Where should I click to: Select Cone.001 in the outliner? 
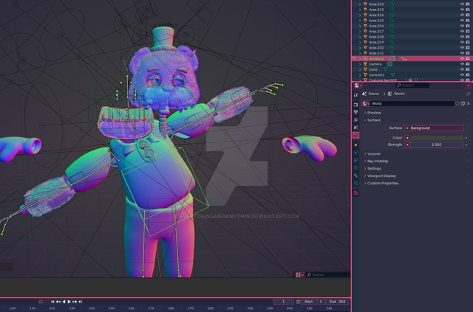tap(378, 74)
